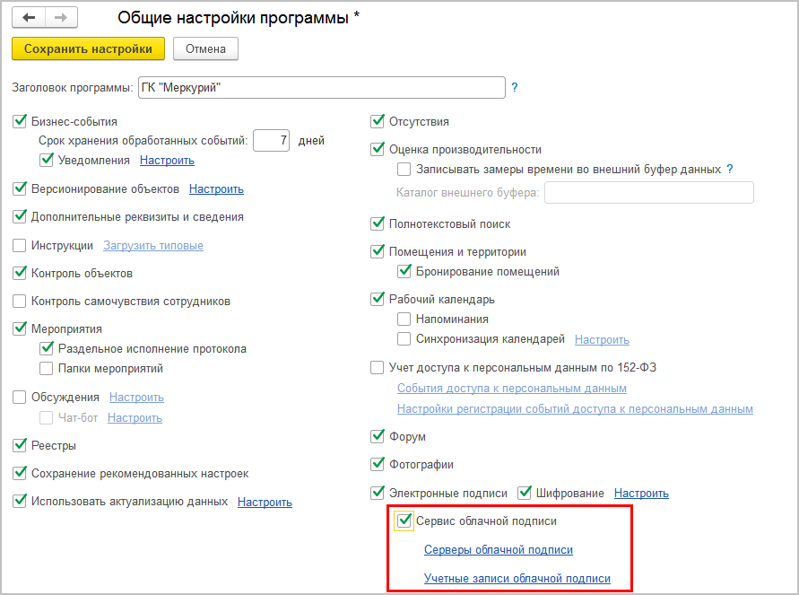This screenshot has width=799, height=595.
Task: Check the Напоминания option under Рабочий календарь
Action: click(405, 319)
